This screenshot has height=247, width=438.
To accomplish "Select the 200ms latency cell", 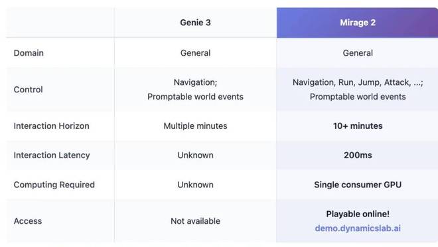I will [x=358, y=155].
